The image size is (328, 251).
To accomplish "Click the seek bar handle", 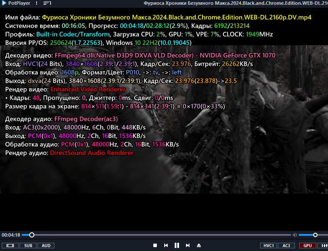I will (x=31, y=235).
